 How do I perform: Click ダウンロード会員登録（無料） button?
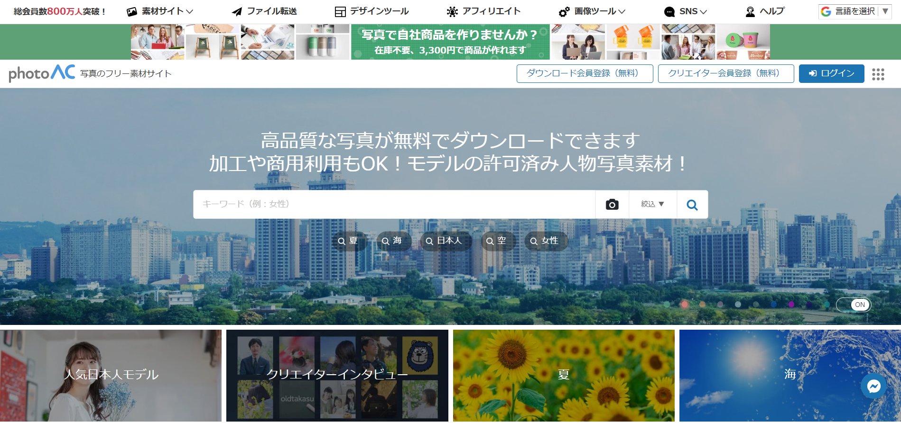tap(585, 73)
